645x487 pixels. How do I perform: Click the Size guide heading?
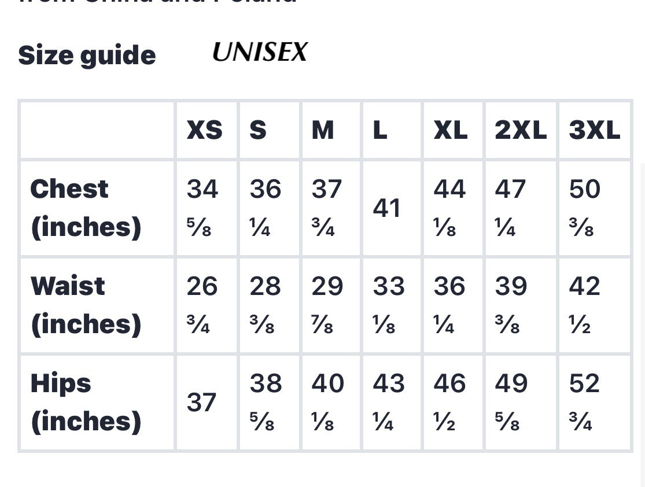[87, 56]
